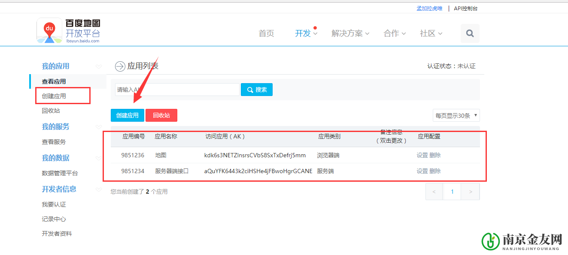Expand the 开发者信息 sidebar section

click(x=98, y=189)
